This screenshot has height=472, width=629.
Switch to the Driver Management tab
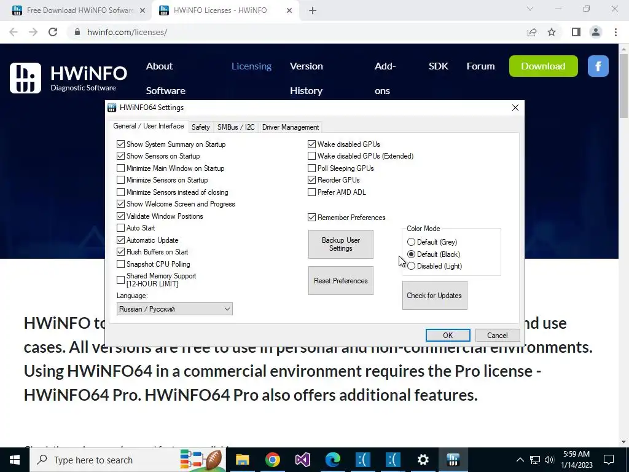tap(291, 127)
